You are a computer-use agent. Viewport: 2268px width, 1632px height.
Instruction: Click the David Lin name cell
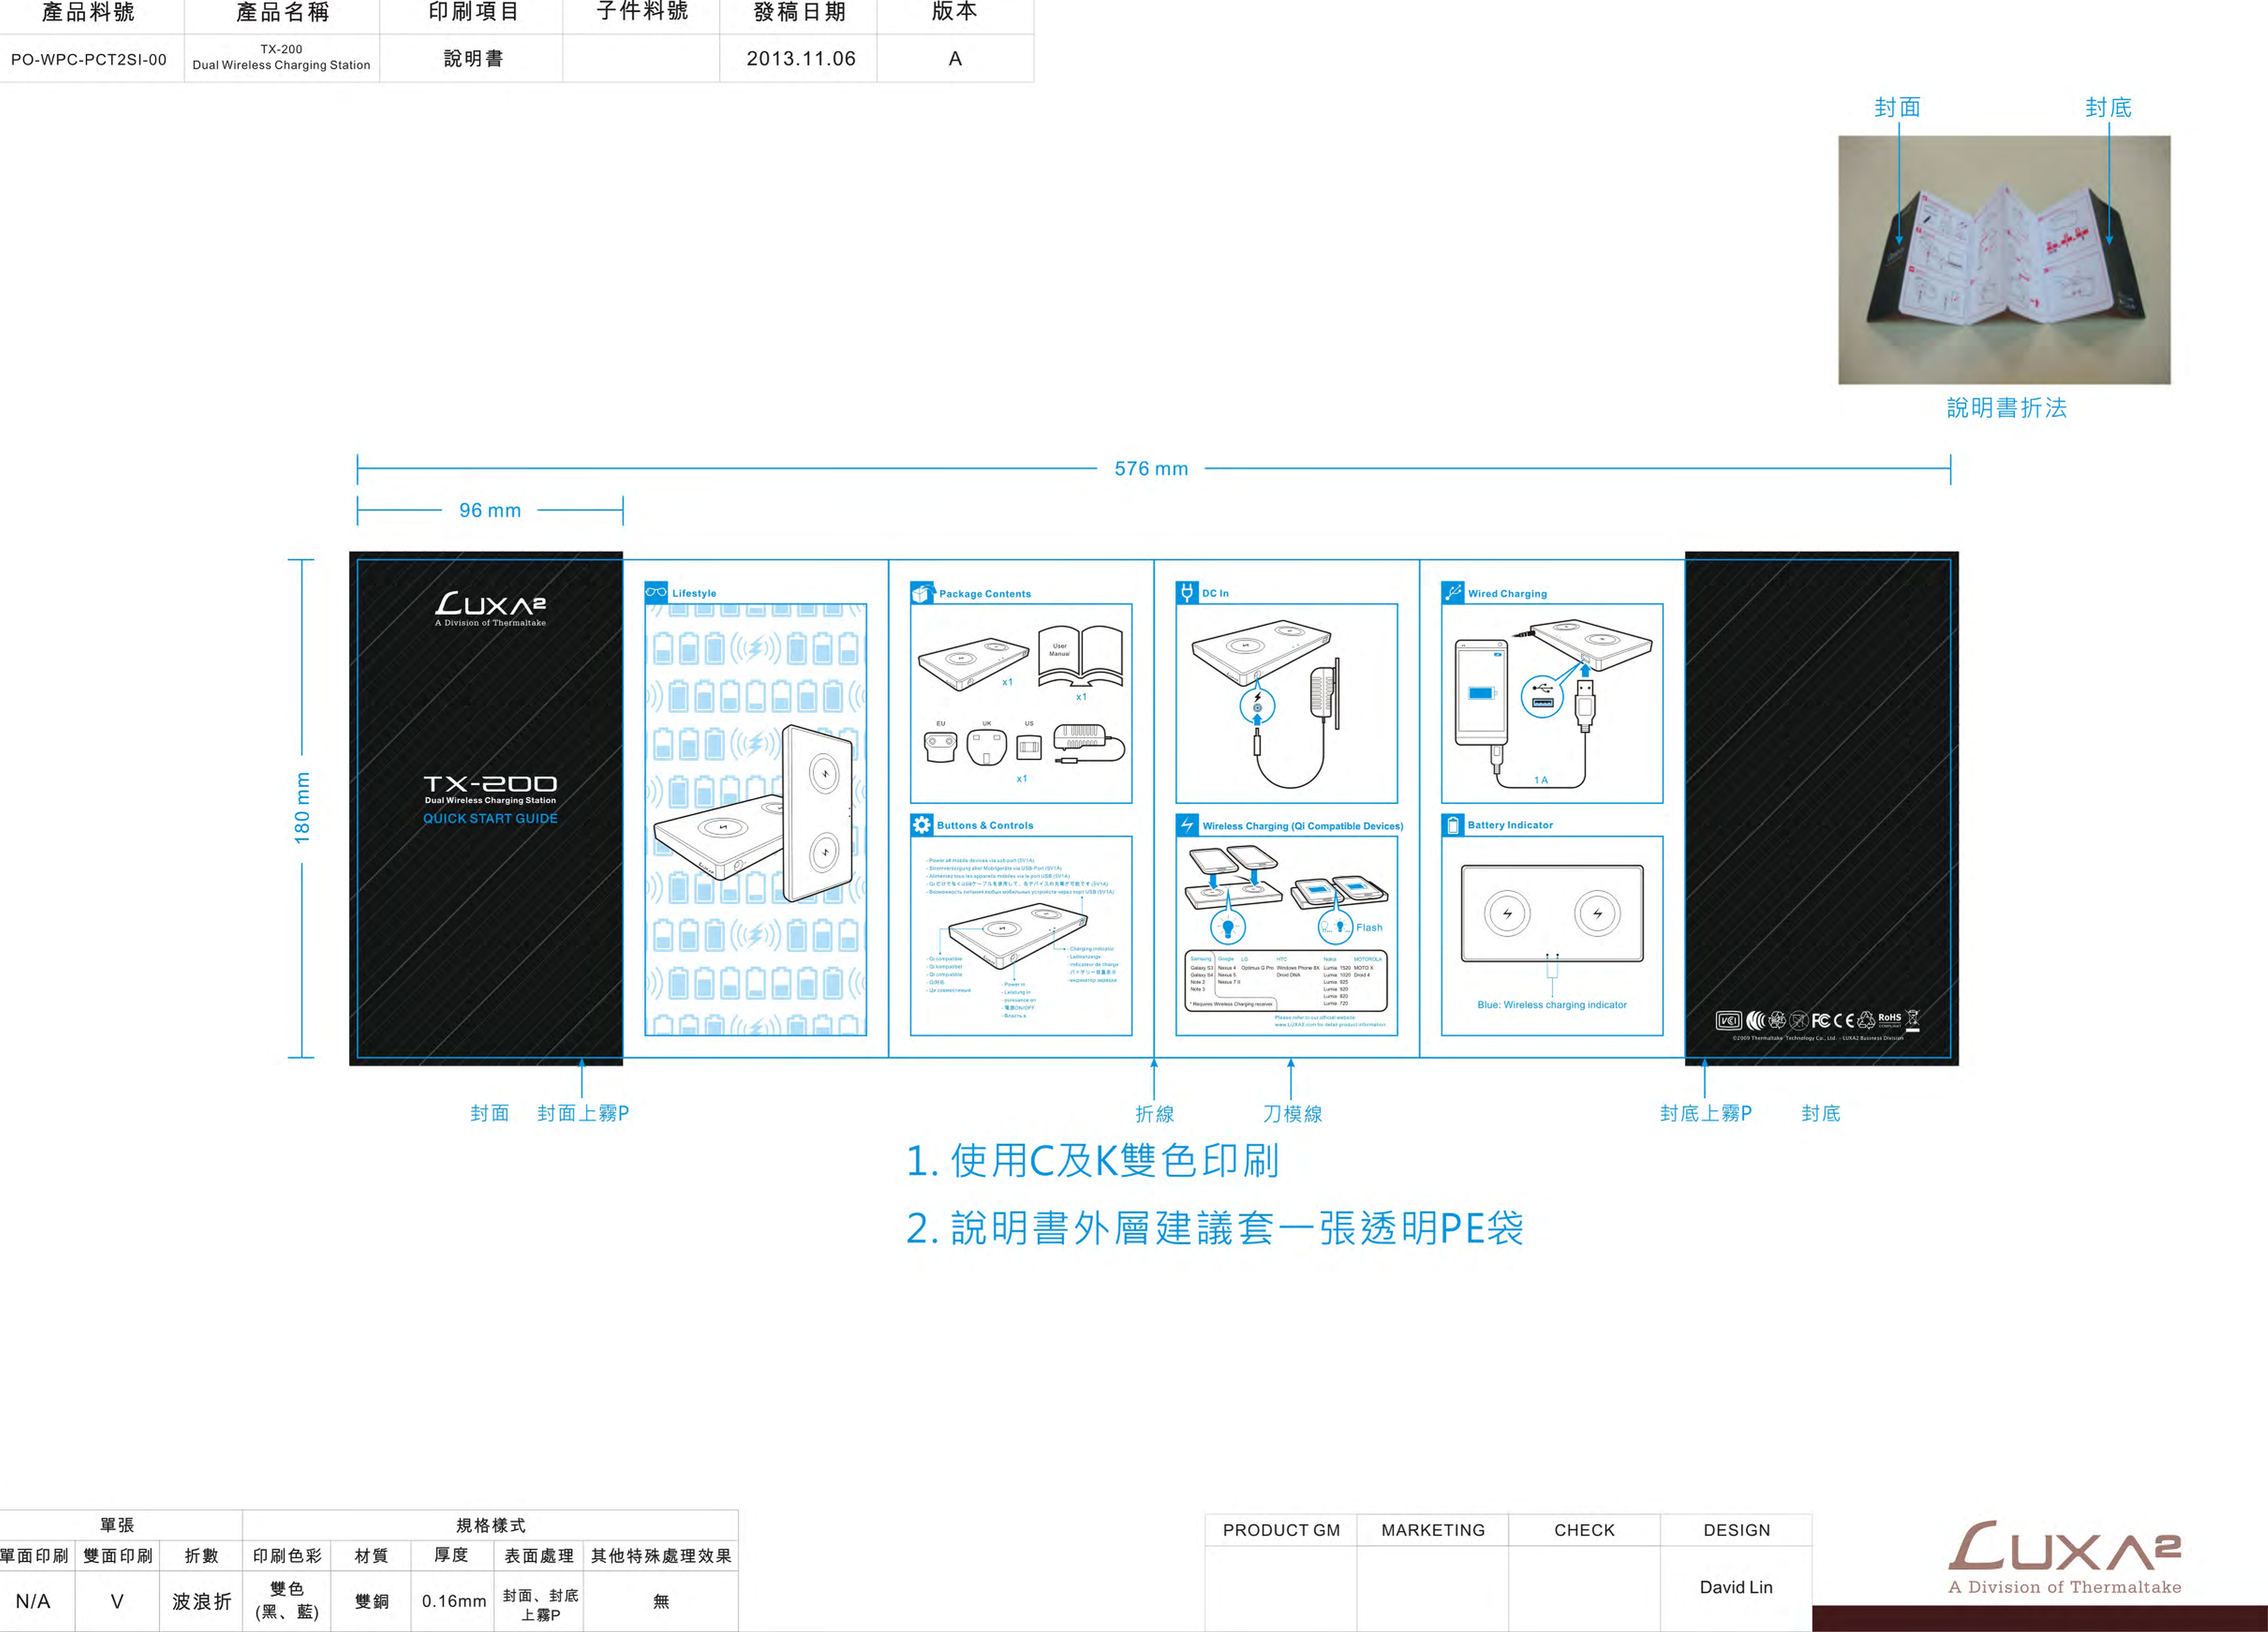click(1736, 1587)
